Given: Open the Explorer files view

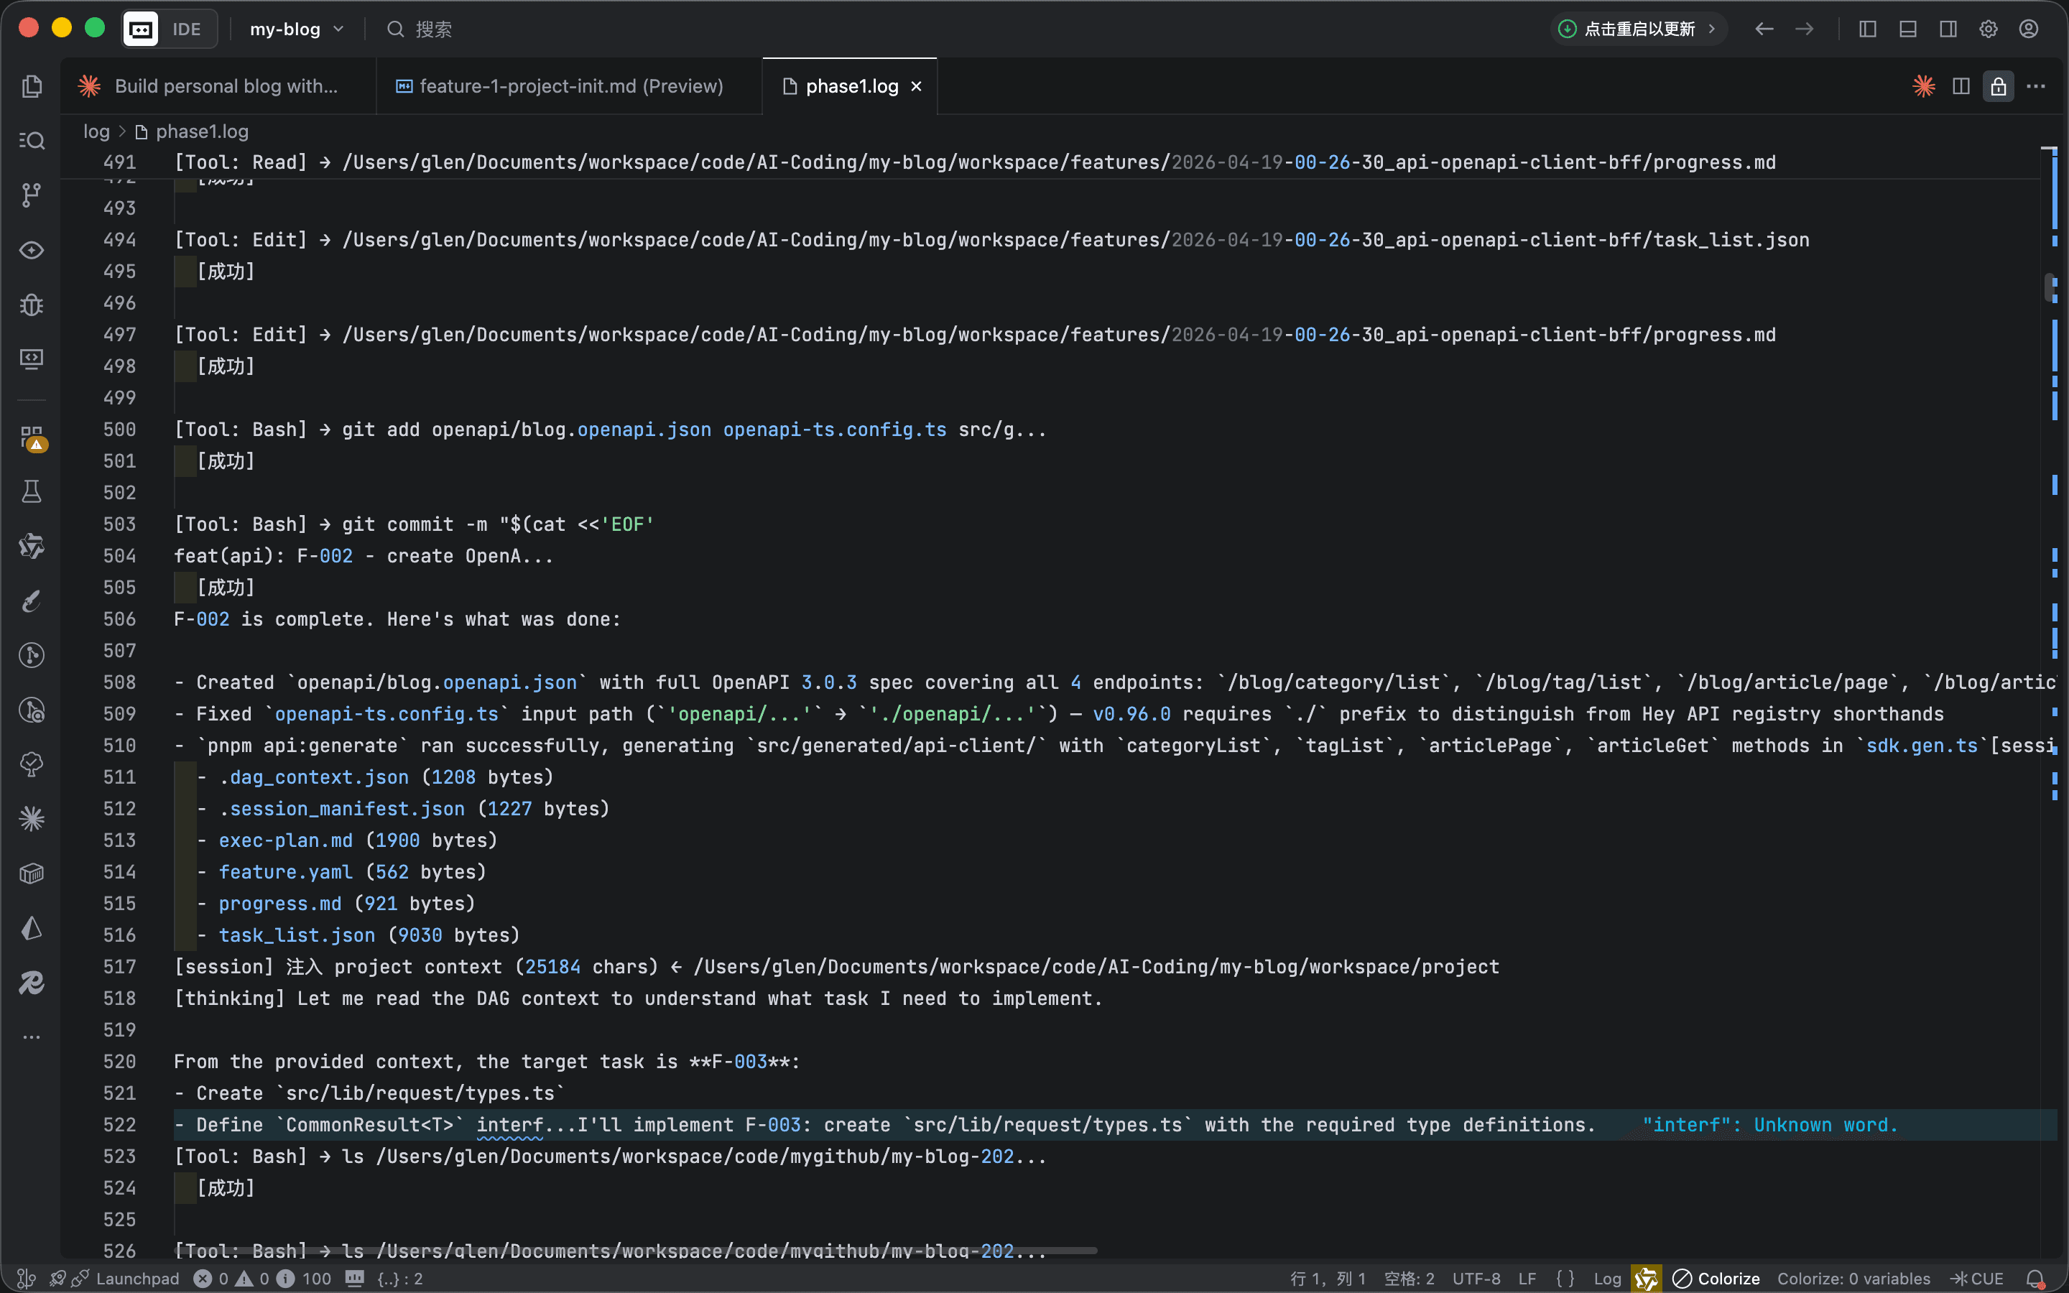Looking at the screenshot, I should (x=32, y=85).
